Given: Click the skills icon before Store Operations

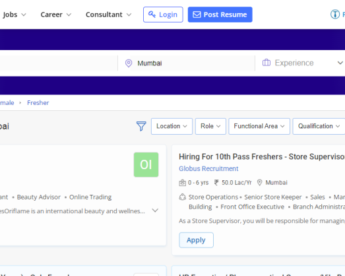Looking at the screenshot, I should click(x=183, y=197).
